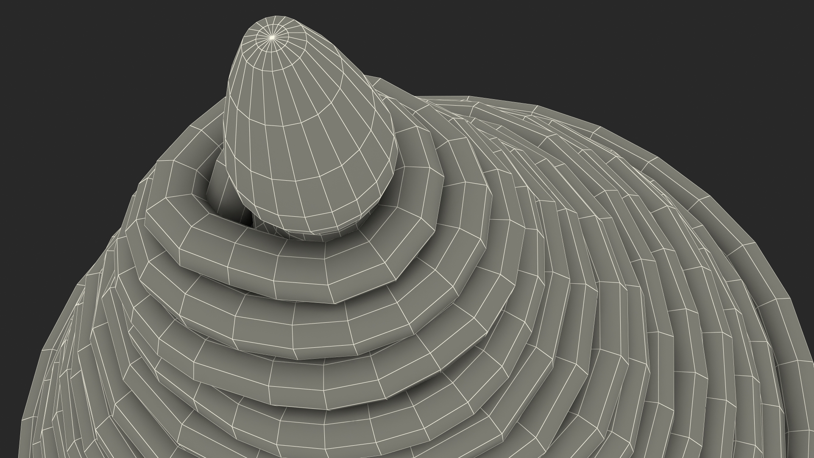
Task: Click the pole vertex atop the cone tip
Action: tap(272, 38)
